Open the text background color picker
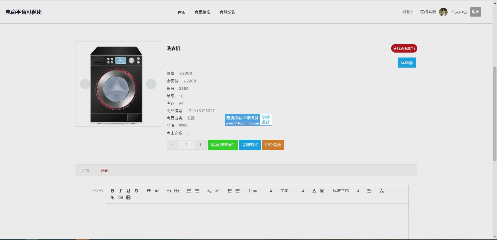This screenshot has height=240, width=497. coord(322,191)
